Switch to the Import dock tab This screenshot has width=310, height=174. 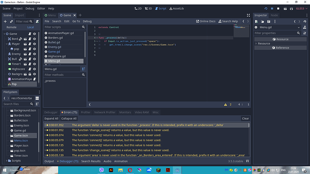(x=19, y=15)
